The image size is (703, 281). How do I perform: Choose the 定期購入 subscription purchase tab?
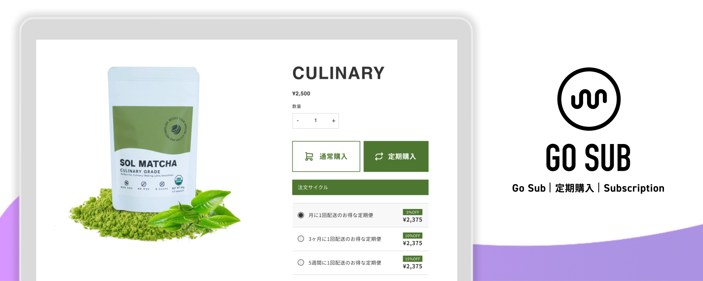[396, 156]
